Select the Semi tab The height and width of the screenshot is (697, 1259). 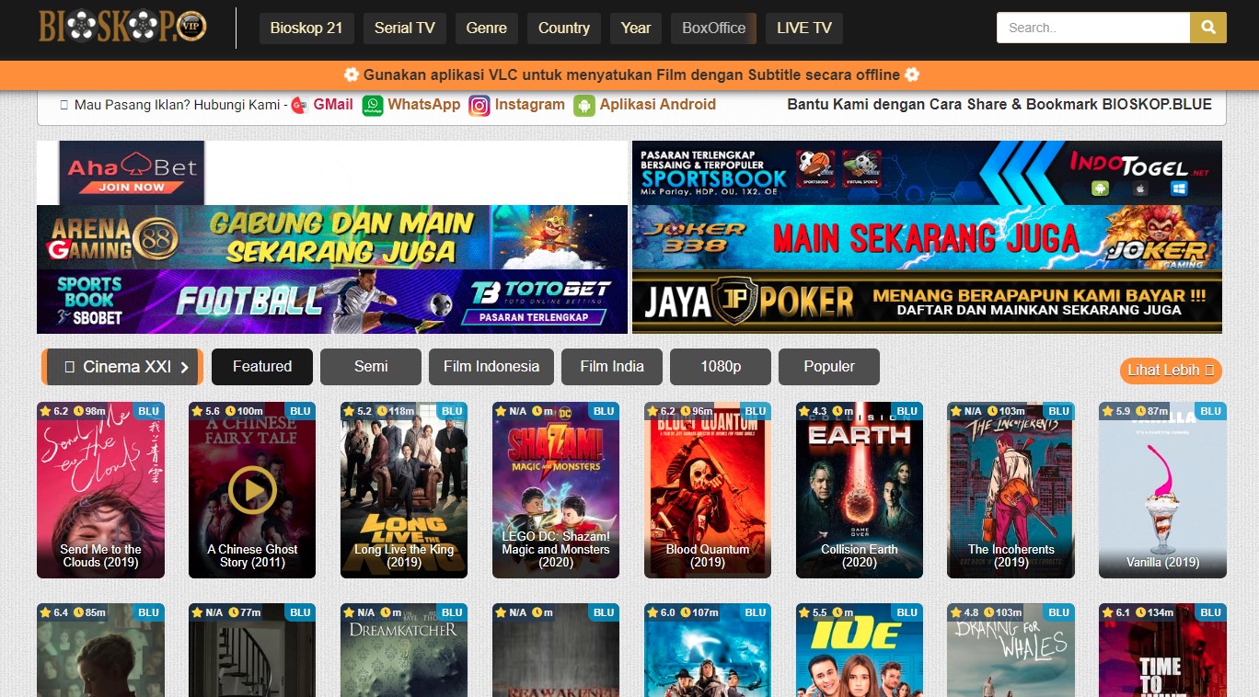pyautogui.click(x=371, y=366)
